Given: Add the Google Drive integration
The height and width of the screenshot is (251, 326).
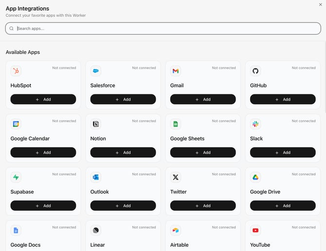Looking at the screenshot, I should coord(283,205).
